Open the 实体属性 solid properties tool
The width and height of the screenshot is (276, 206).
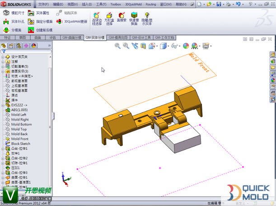coord(40,13)
